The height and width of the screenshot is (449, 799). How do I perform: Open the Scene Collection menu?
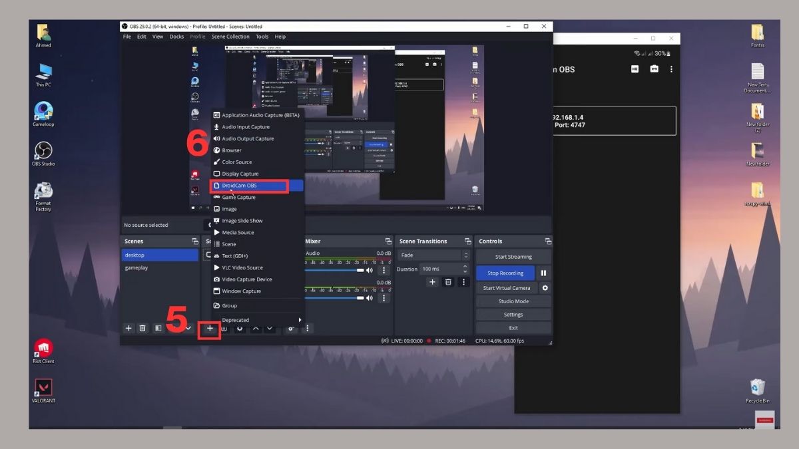click(x=230, y=37)
